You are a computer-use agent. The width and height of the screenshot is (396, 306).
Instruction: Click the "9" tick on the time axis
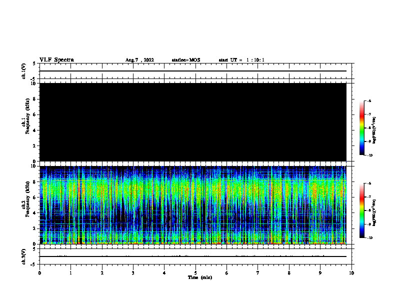[x=320, y=273]
